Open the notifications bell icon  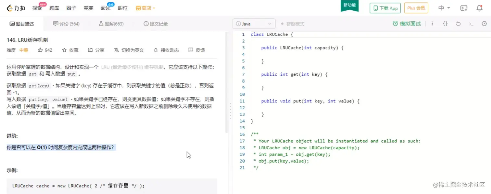[x=479, y=8]
